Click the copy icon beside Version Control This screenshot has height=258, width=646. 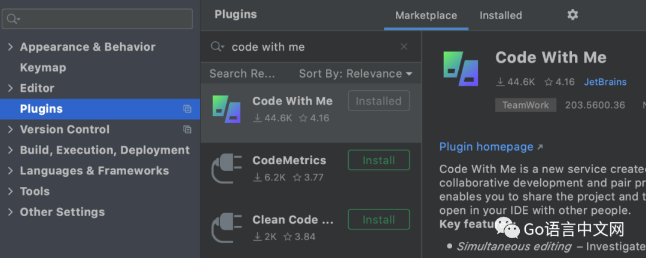[x=187, y=130]
